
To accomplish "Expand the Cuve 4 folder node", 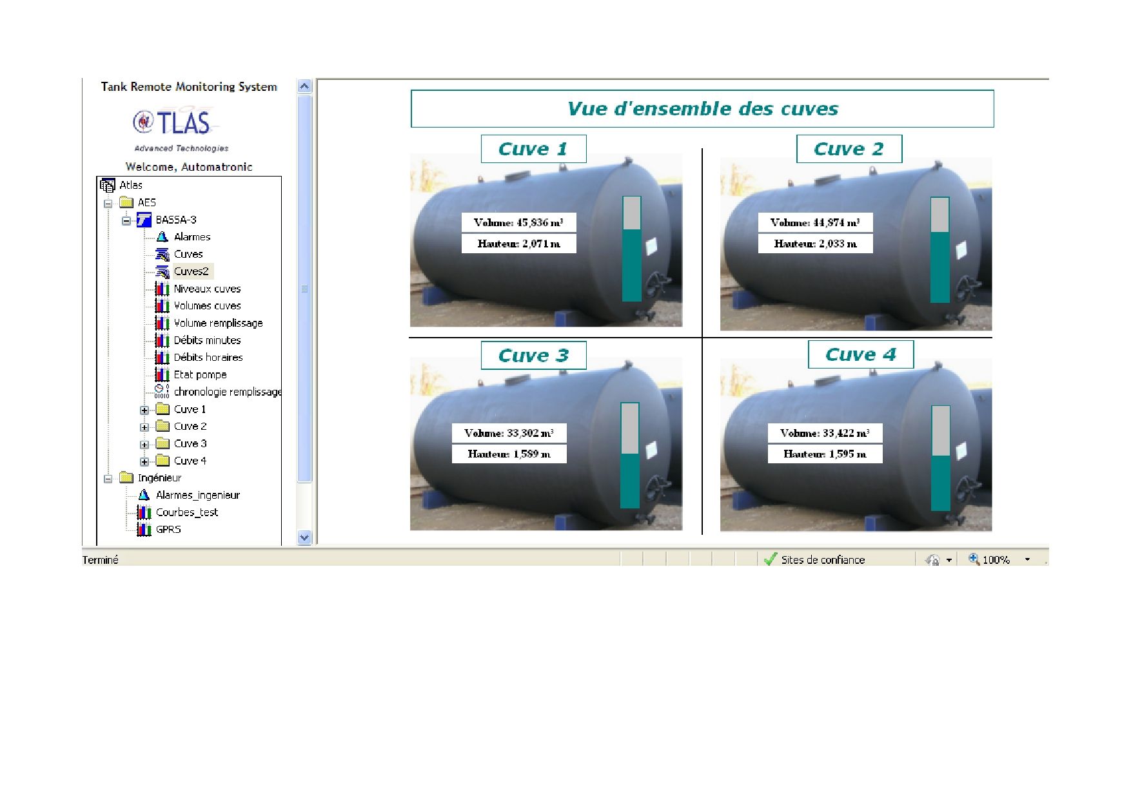I will pyautogui.click(x=144, y=461).
